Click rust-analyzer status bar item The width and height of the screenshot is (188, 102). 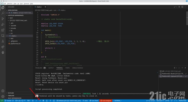click(106, 101)
